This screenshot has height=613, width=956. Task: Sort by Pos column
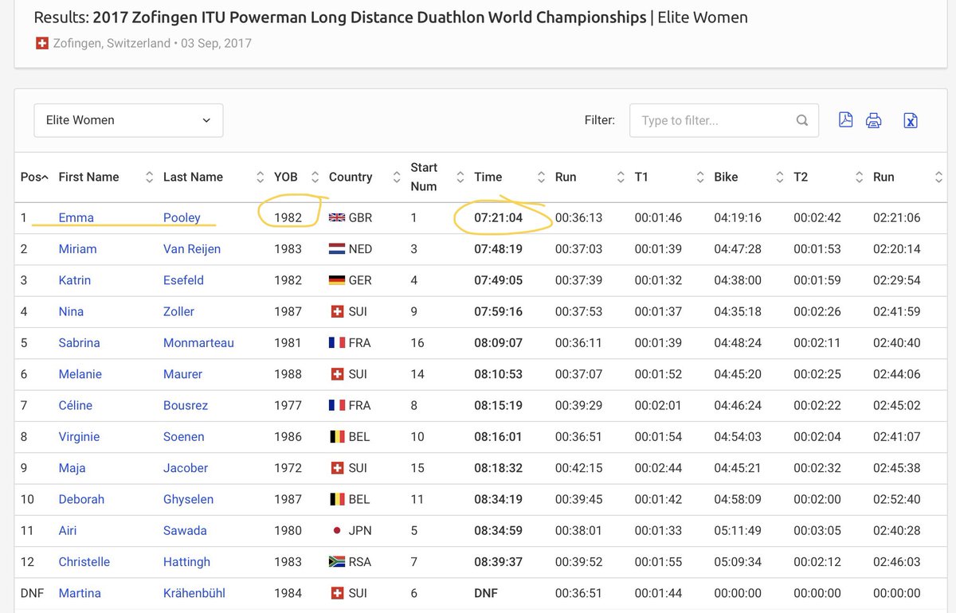[34, 177]
